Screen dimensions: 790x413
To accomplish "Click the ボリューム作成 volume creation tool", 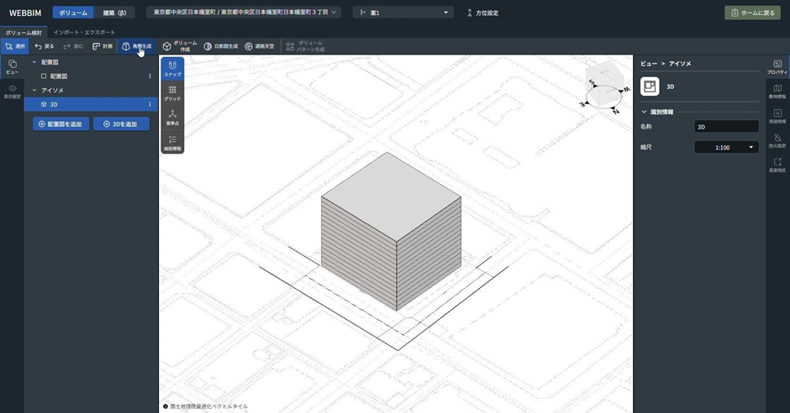I will (180, 46).
